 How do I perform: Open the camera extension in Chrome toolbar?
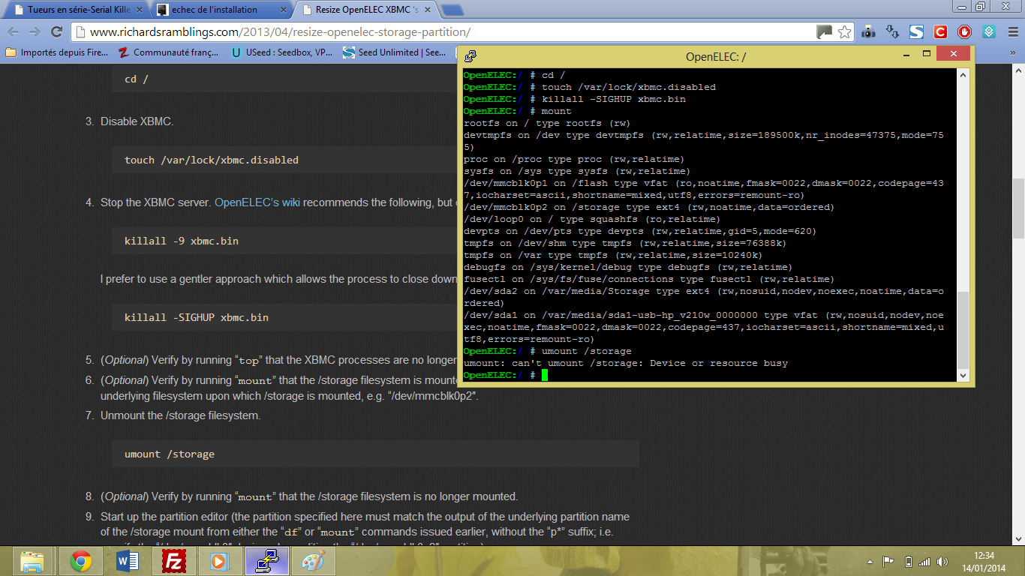point(868,32)
